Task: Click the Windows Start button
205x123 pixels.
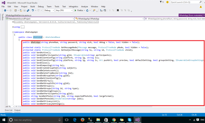Action: (4, 120)
